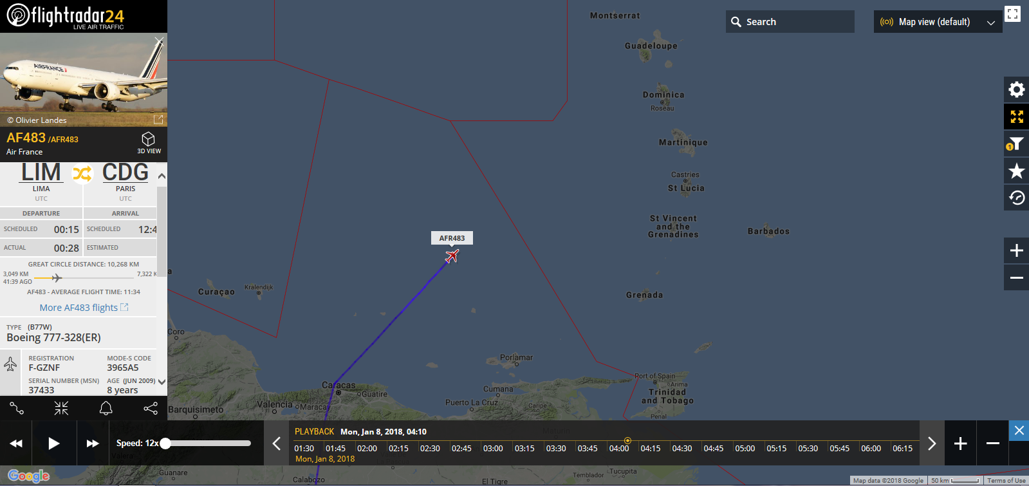Click the fast-forward playback button
This screenshot has width=1029, height=486.
tap(93, 443)
